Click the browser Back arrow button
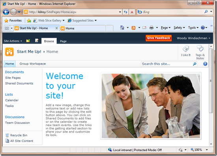Viewport: 217px width, 156px height. point(6,12)
